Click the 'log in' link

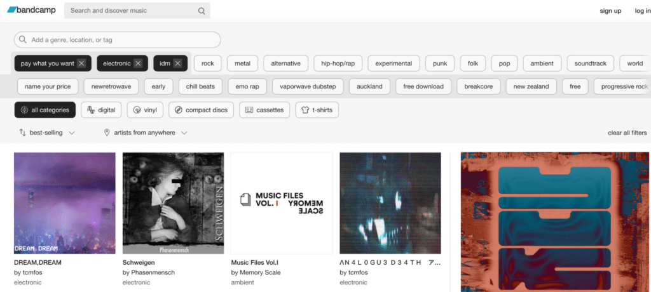pos(642,11)
